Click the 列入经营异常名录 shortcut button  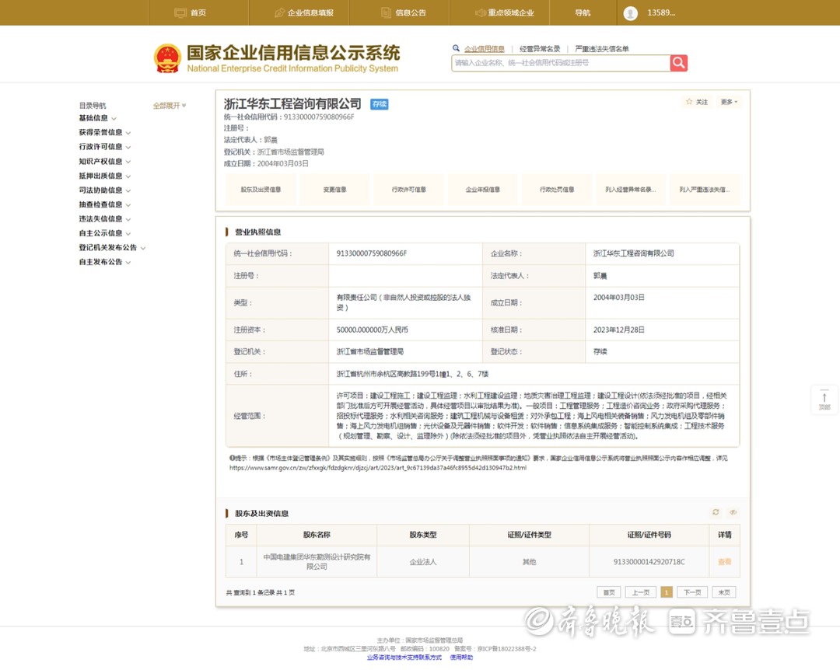(631, 190)
